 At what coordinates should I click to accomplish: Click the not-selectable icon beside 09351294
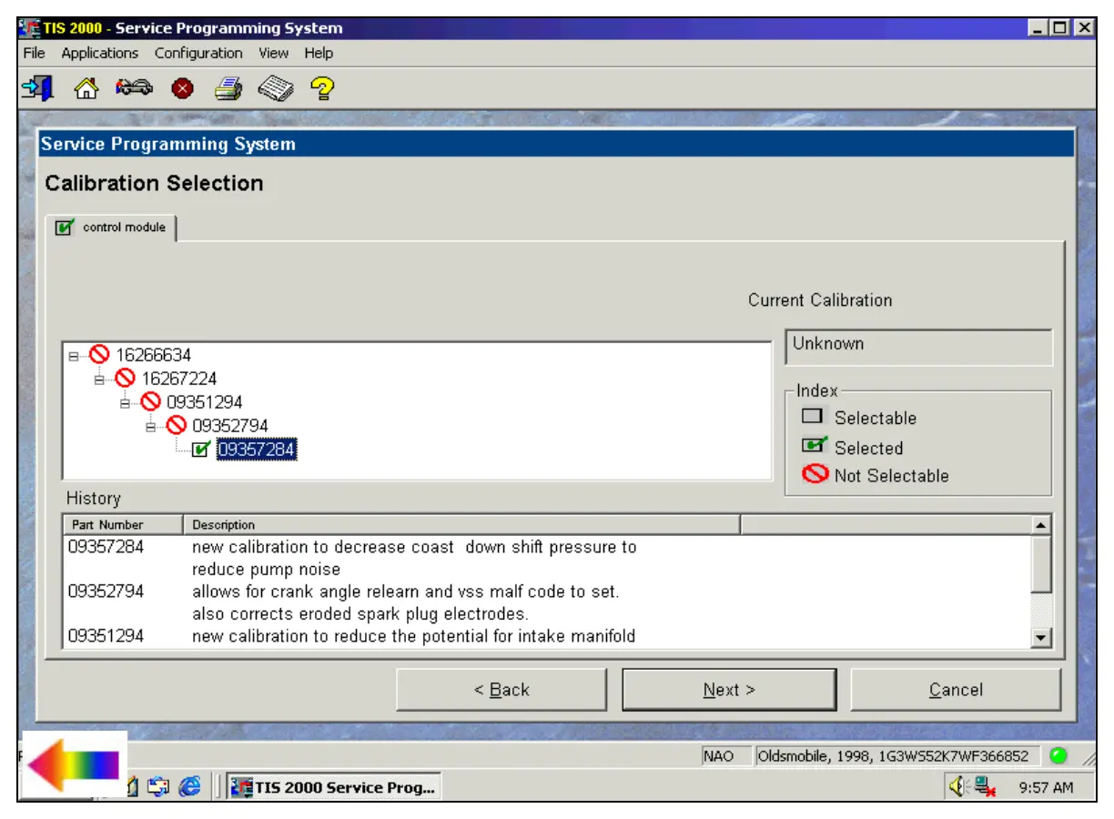pyautogui.click(x=151, y=402)
